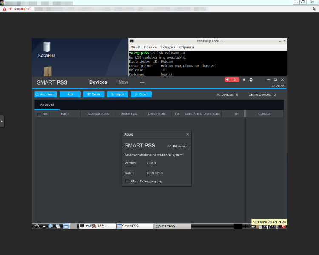Open the Вкладки menu in terminal

(168, 47)
